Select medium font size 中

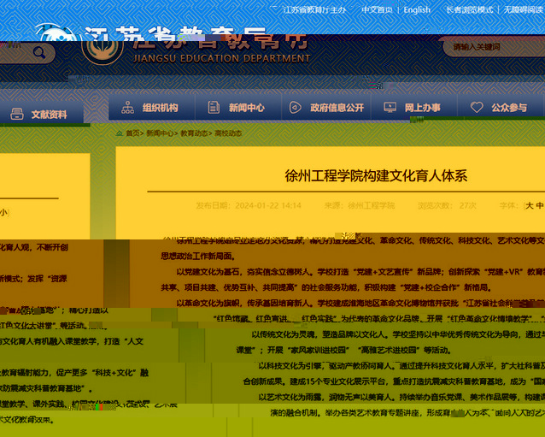539,206
